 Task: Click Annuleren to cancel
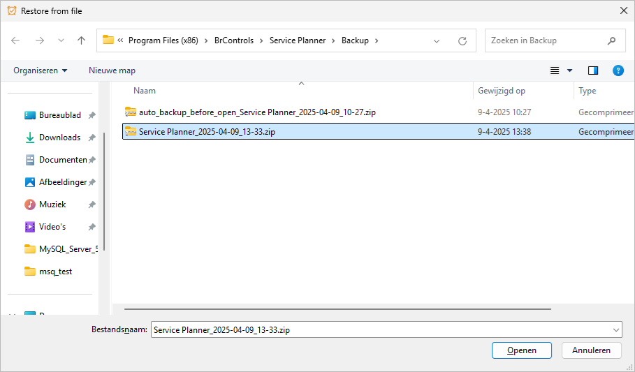click(x=591, y=350)
